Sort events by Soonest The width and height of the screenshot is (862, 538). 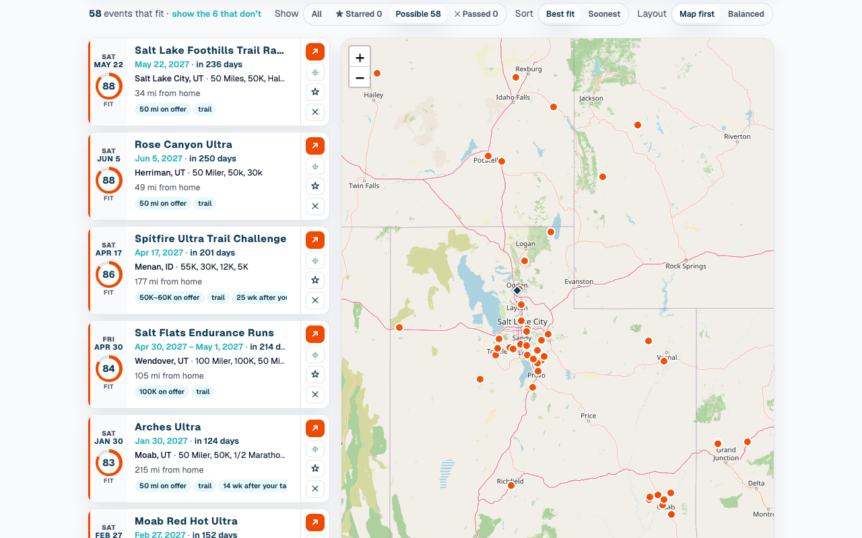click(x=604, y=14)
